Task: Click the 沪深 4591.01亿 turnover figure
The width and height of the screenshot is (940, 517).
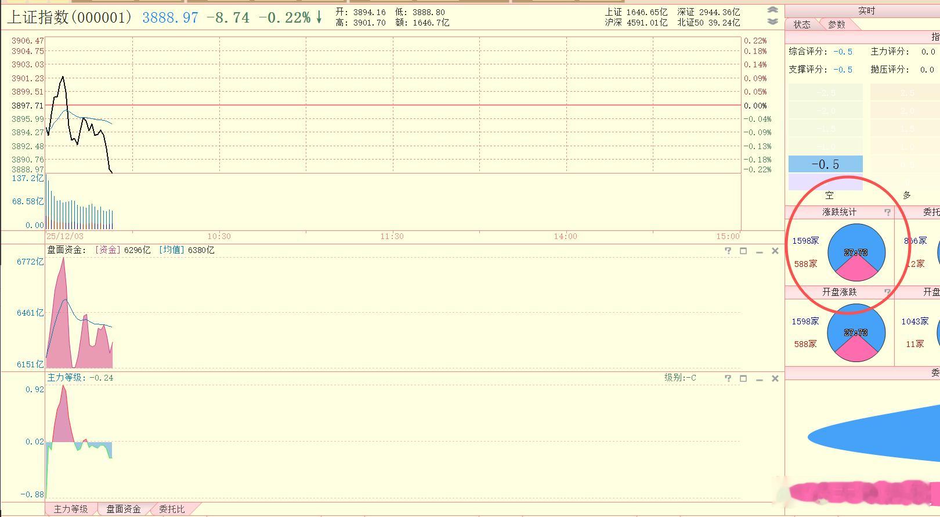Action: [636, 23]
